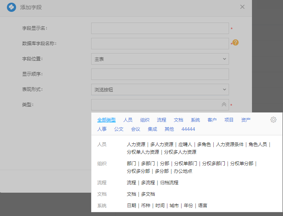The height and width of the screenshot is (216, 283).
Task: Select the 日期 system type
Action: [131, 206]
